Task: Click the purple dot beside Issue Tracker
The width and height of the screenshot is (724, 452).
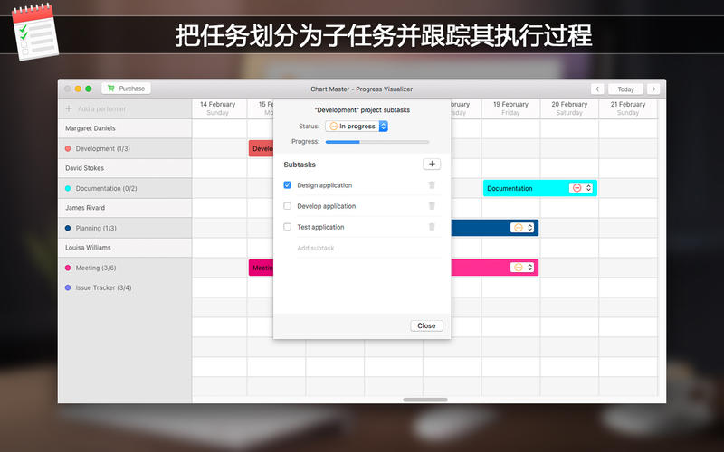Action: 68,287
